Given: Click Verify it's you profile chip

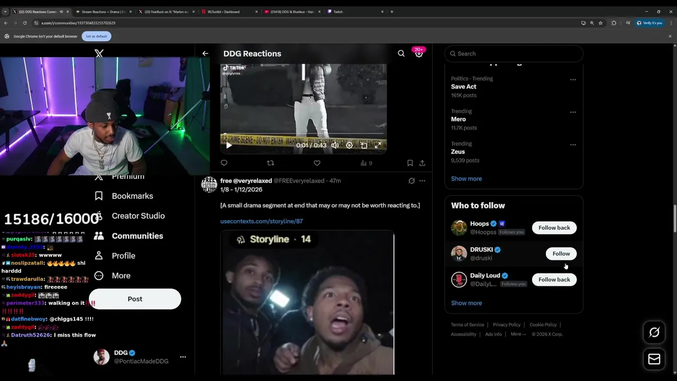Looking at the screenshot, I should (649, 23).
